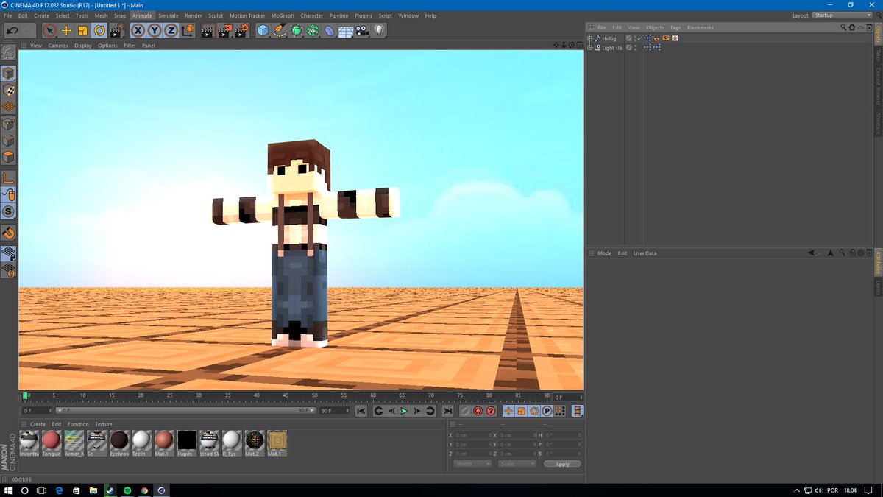883x497 pixels.
Task: Toggle X axis lock
Action: (x=138, y=30)
